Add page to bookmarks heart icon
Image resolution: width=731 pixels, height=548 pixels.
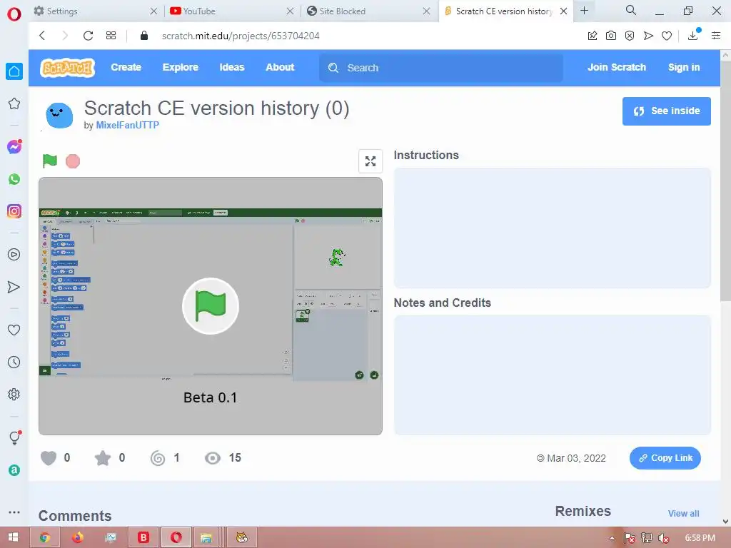667,36
